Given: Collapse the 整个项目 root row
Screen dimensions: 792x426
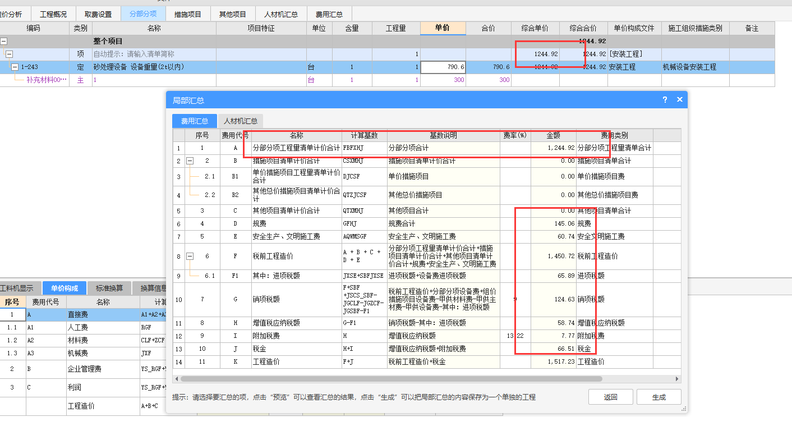Looking at the screenshot, I should tap(4, 42).
